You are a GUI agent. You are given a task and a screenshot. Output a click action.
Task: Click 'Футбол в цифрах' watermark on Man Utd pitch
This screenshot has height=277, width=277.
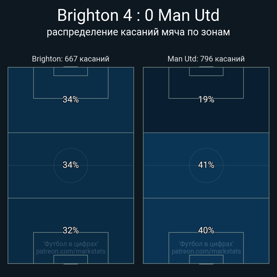pos(206,244)
